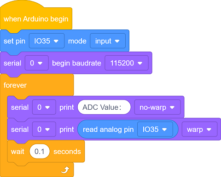The image size is (221, 177).
Task: Click the 'set pin' block label
Action: pyautogui.click(x=14, y=41)
